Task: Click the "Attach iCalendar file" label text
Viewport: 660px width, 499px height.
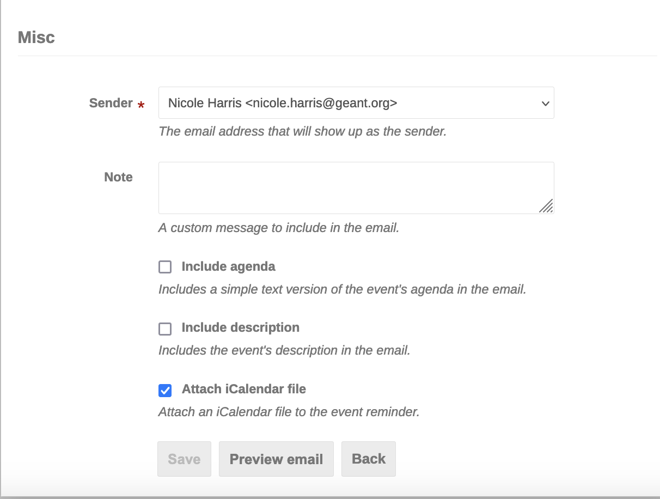Action: (x=243, y=389)
